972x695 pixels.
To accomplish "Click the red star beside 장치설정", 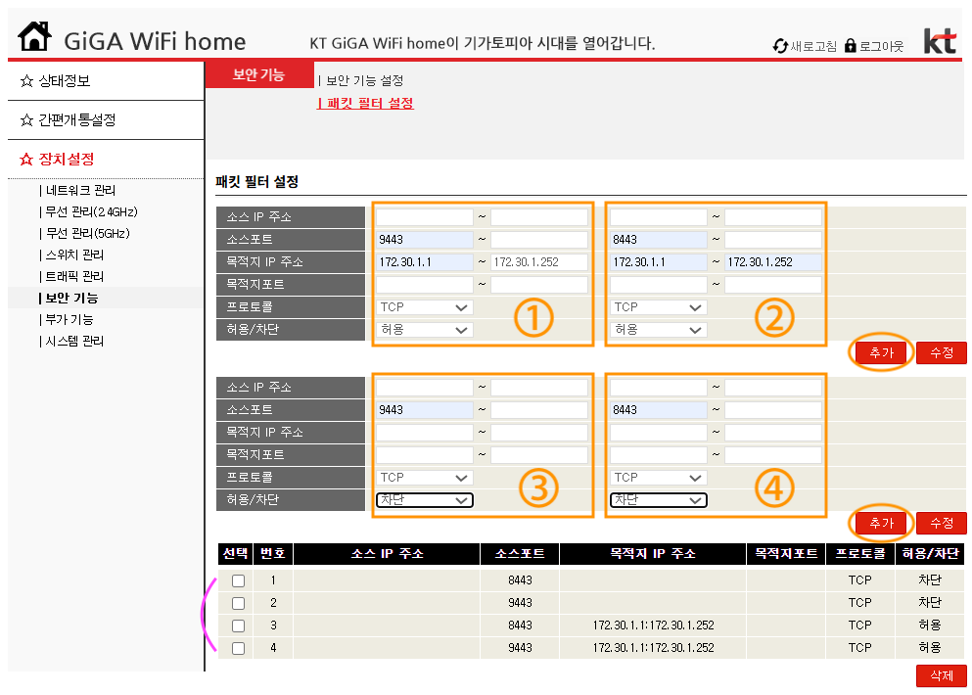I will coord(26,160).
